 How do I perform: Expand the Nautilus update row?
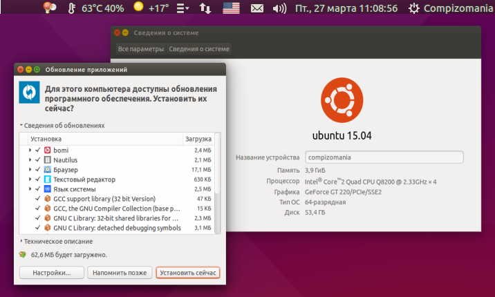(x=30, y=160)
